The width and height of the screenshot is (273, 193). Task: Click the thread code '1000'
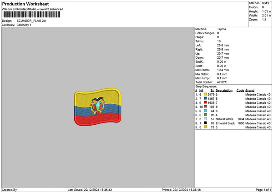[241, 123]
